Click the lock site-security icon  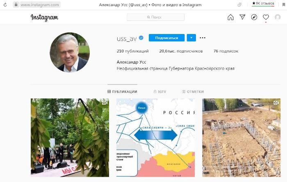click(x=16, y=5)
